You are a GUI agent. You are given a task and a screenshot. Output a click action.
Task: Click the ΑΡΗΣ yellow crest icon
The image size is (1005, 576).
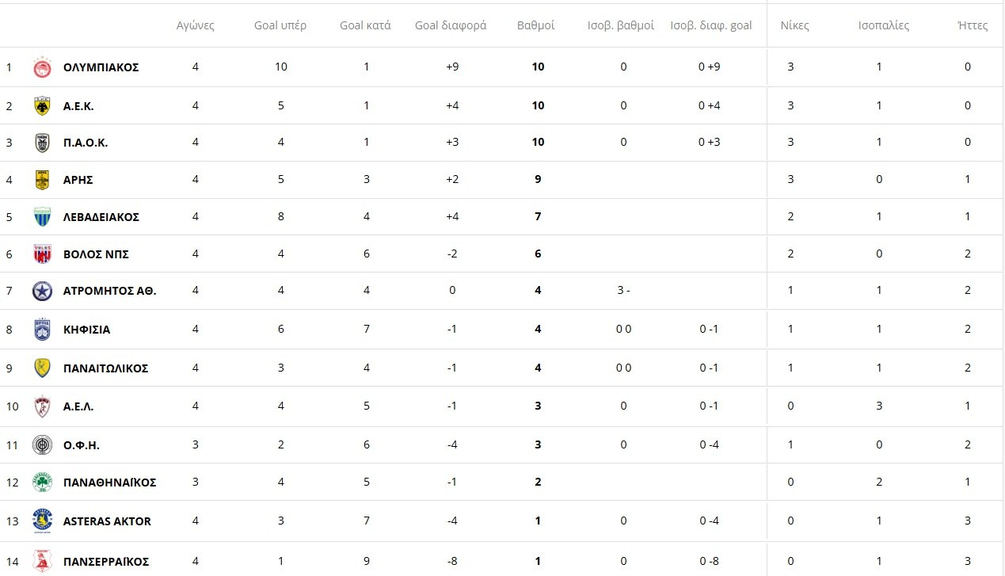point(42,180)
